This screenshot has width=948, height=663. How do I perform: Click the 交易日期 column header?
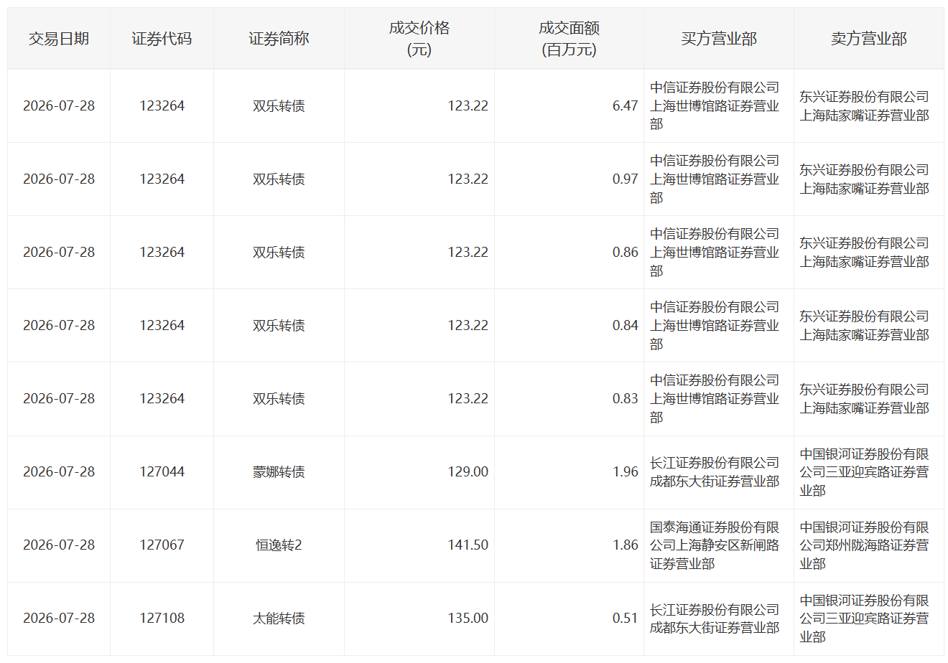point(59,39)
